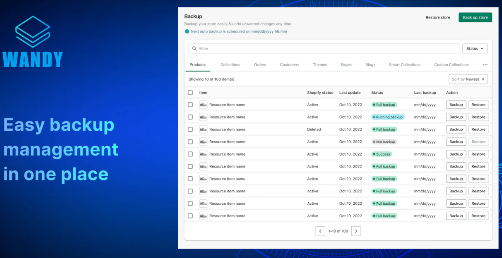Click the Last backup column header
This screenshot has height=258, width=502.
click(425, 93)
